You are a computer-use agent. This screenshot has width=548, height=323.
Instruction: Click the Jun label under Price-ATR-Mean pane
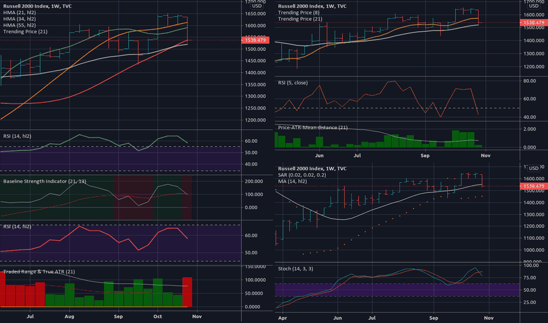[x=319, y=156]
